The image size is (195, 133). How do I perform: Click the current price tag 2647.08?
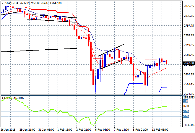189,63
